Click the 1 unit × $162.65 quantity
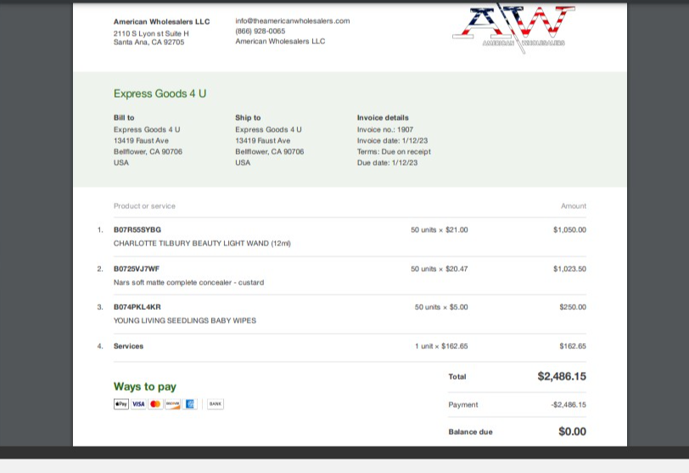 pos(441,346)
